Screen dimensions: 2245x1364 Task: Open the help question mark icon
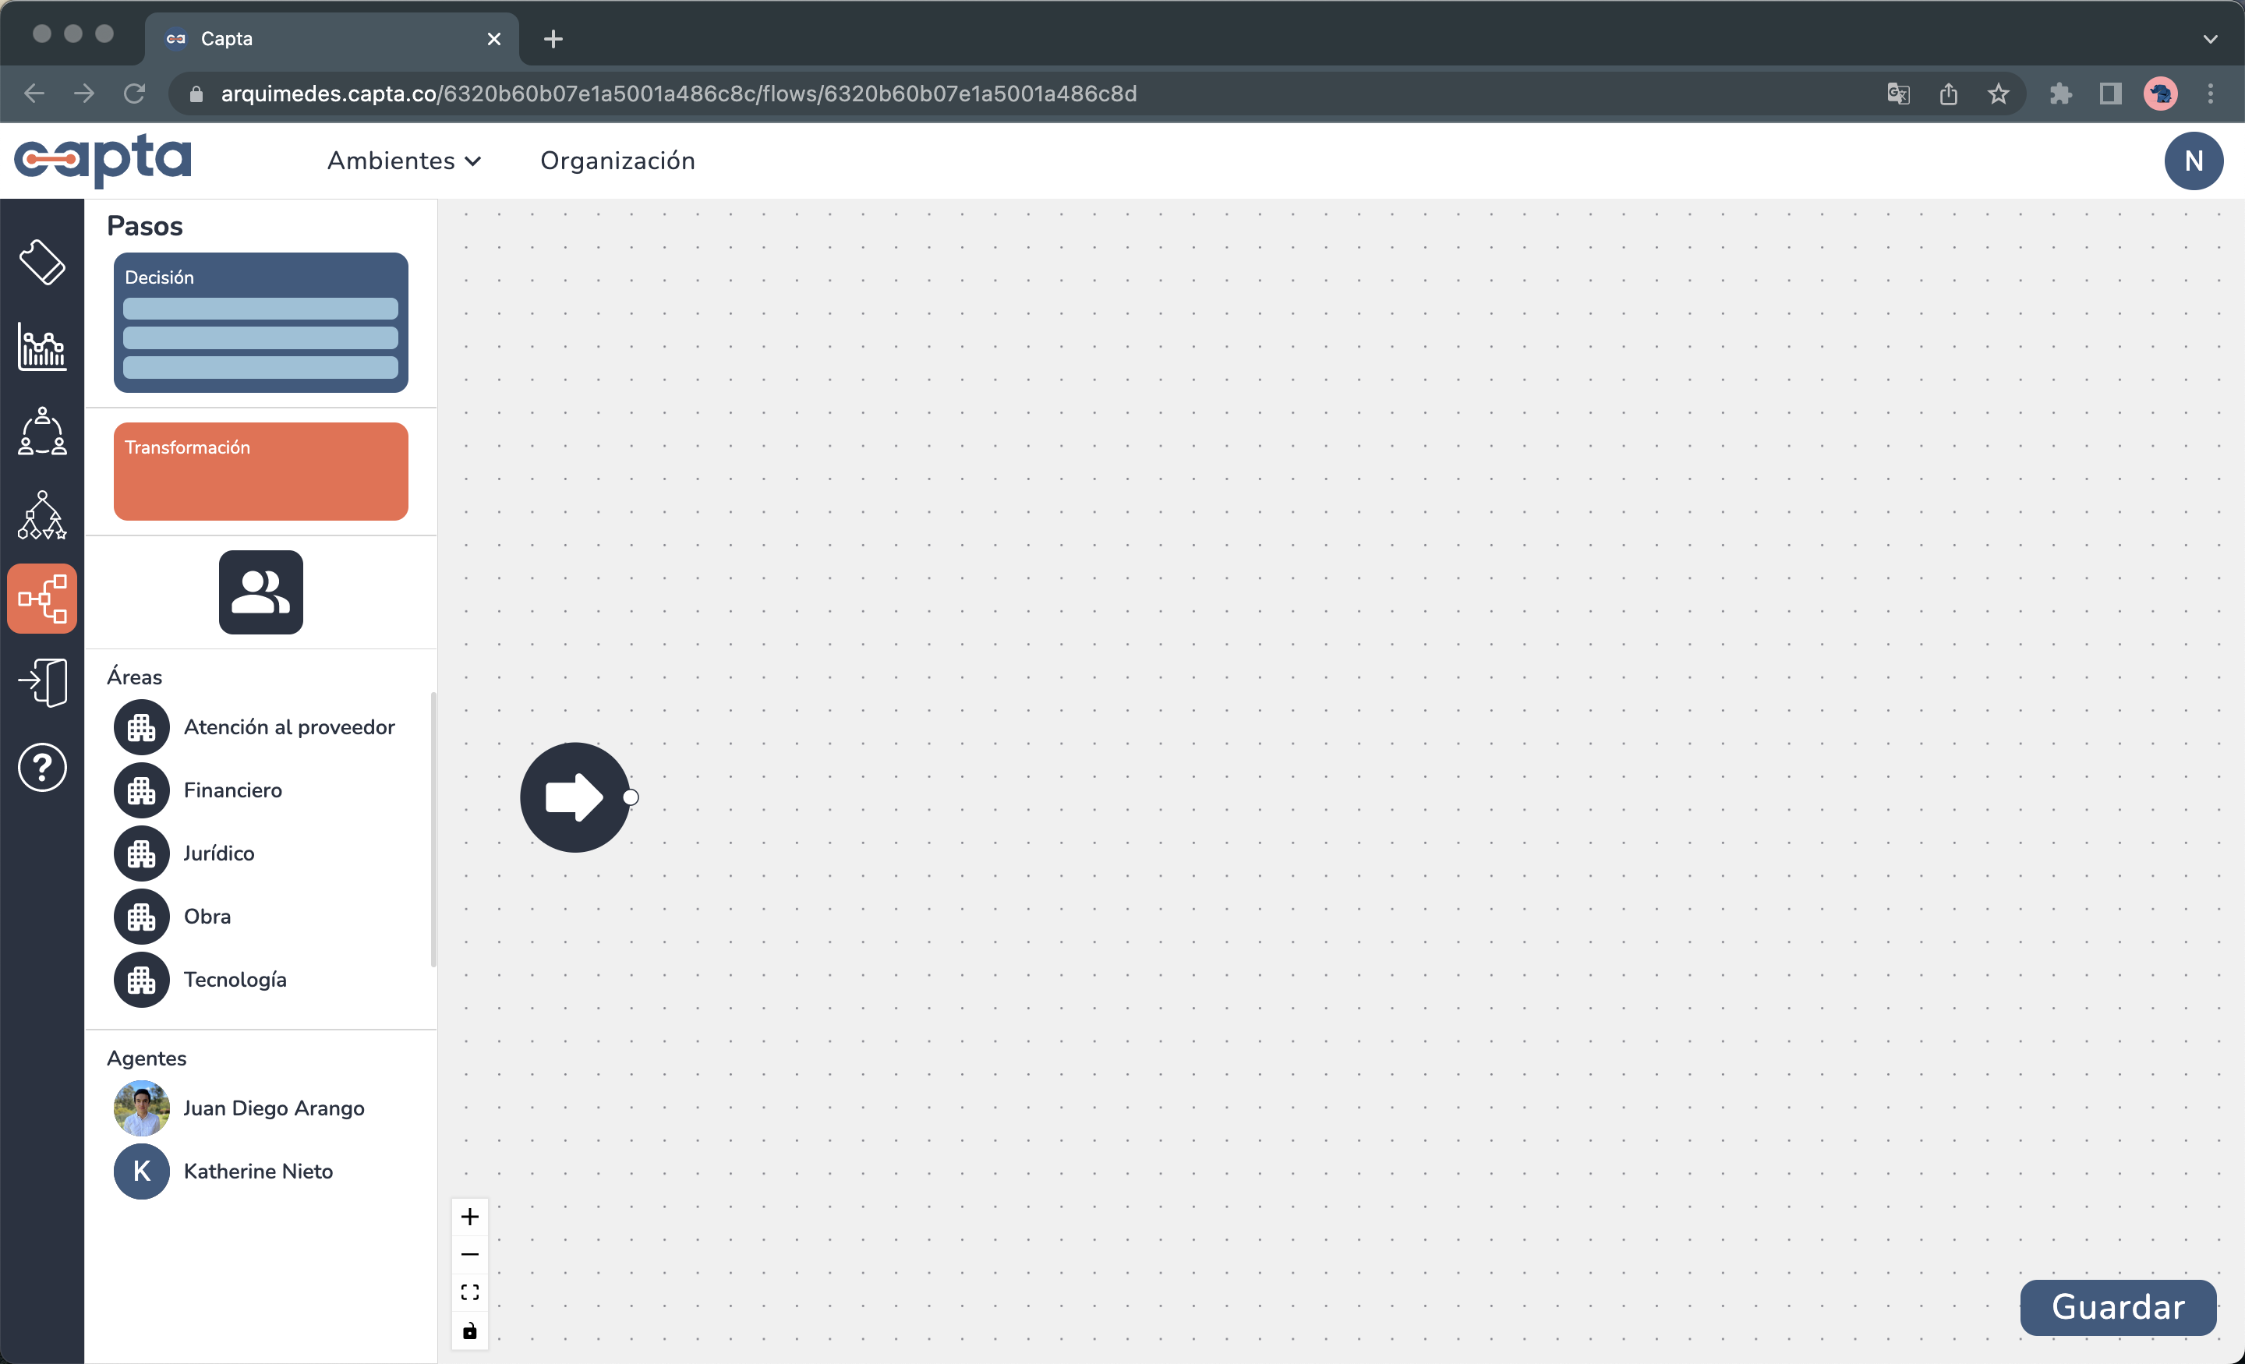click(x=42, y=767)
